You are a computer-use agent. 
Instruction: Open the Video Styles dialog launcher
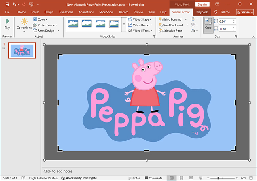(154, 36)
